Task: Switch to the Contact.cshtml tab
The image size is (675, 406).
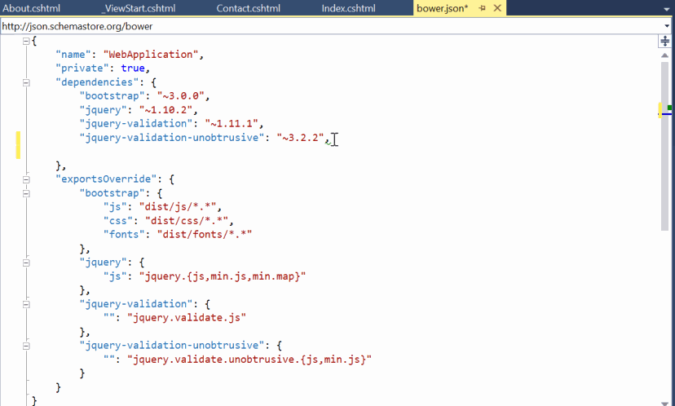Action: tap(249, 8)
